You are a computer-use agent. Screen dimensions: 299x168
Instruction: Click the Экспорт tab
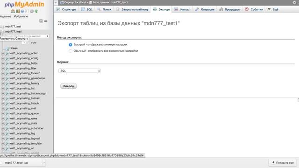[161, 9]
